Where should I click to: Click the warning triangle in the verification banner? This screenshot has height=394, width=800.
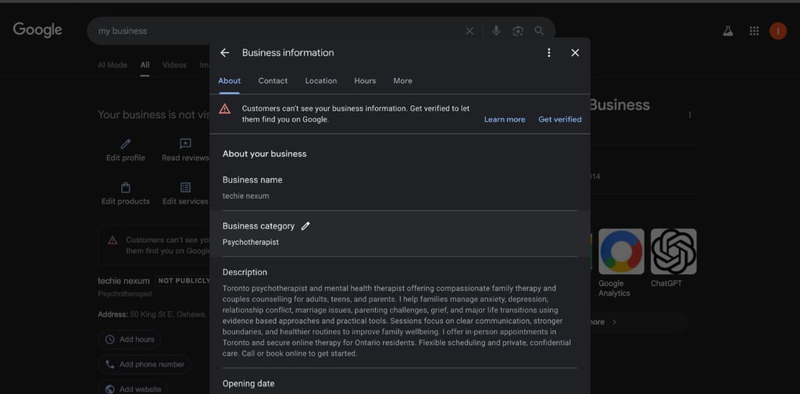(224, 108)
